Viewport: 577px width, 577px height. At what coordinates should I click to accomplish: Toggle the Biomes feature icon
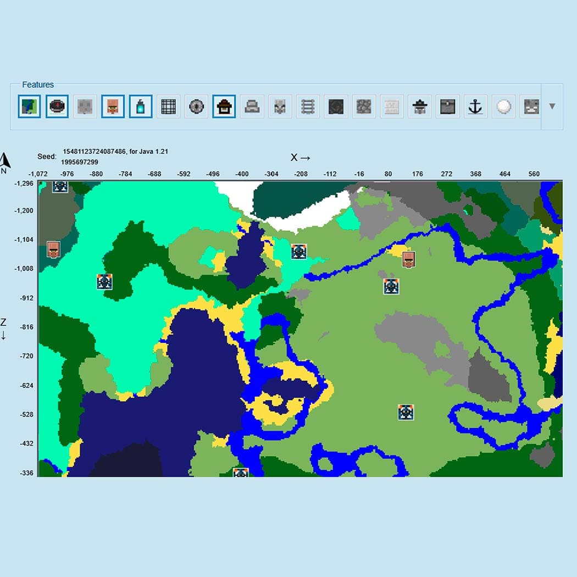coord(29,107)
